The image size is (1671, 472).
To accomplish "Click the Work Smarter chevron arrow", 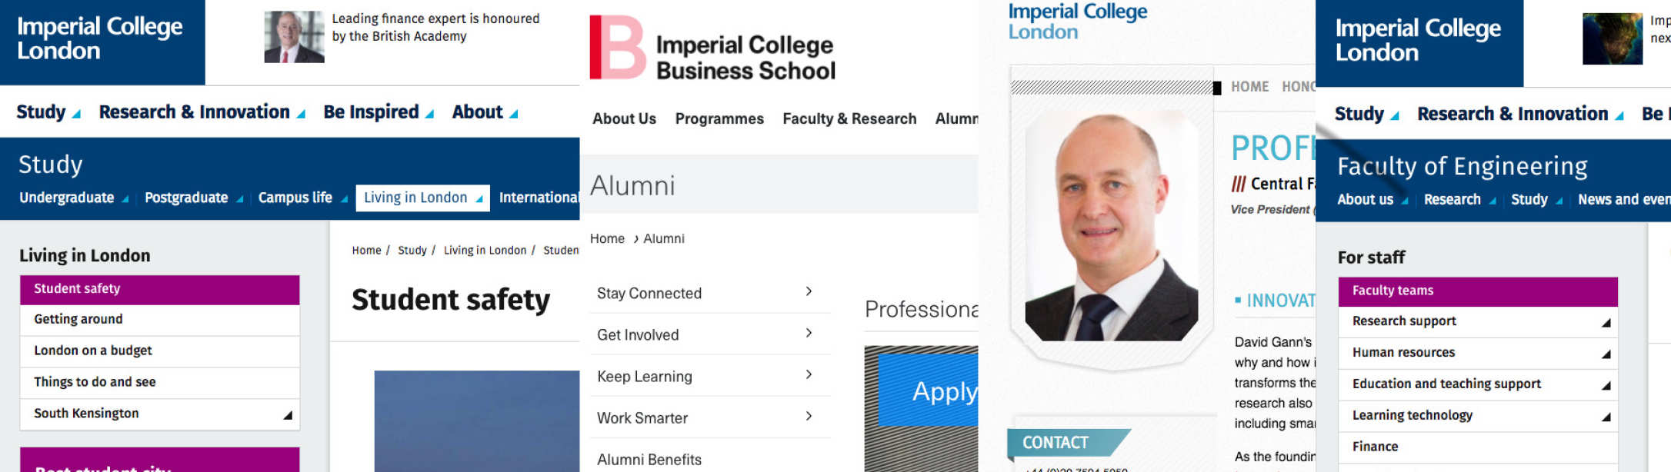I will point(809,416).
